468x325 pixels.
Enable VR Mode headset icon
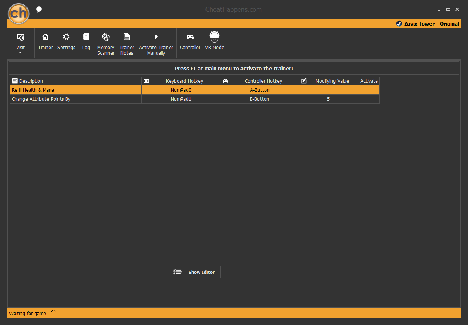click(215, 37)
